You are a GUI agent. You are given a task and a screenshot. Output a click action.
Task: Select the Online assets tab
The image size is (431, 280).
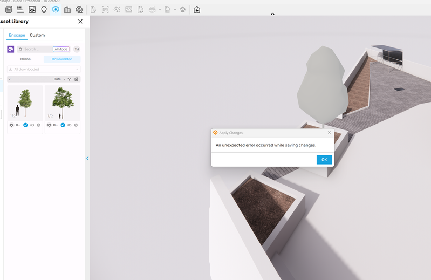click(25, 59)
